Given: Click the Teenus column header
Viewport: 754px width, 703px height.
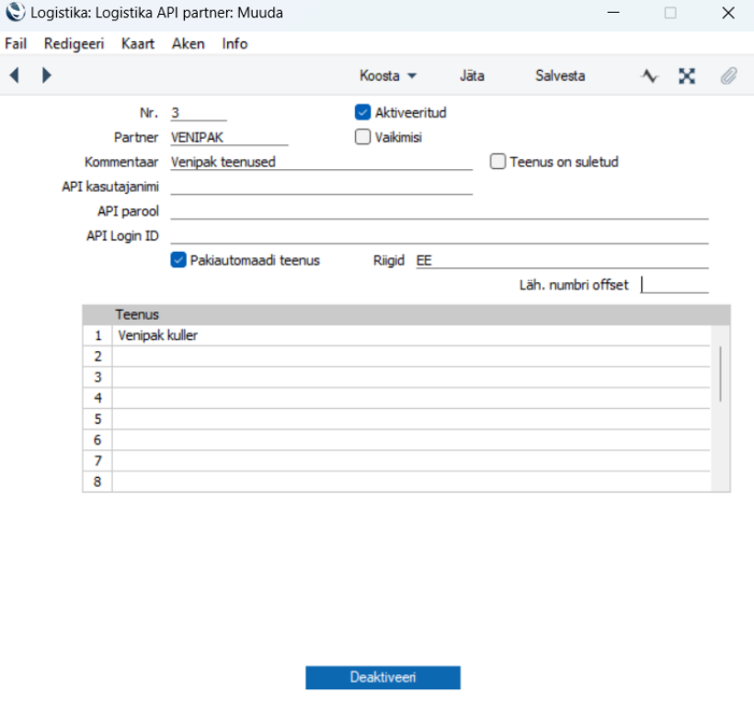Looking at the screenshot, I should tap(137, 314).
